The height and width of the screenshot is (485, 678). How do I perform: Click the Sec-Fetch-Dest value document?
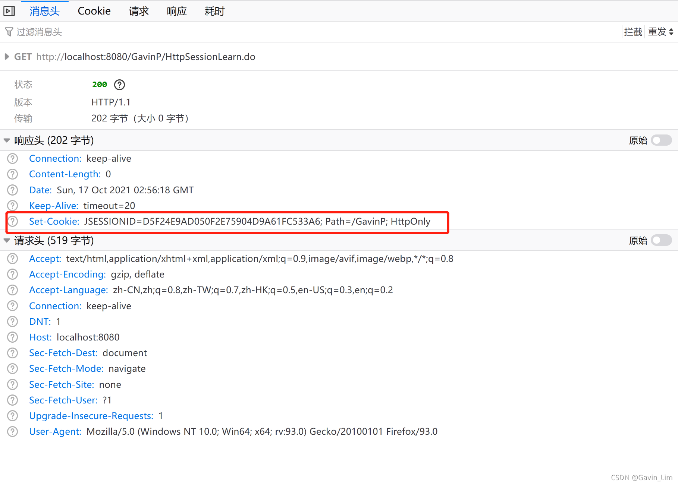click(x=125, y=353)
